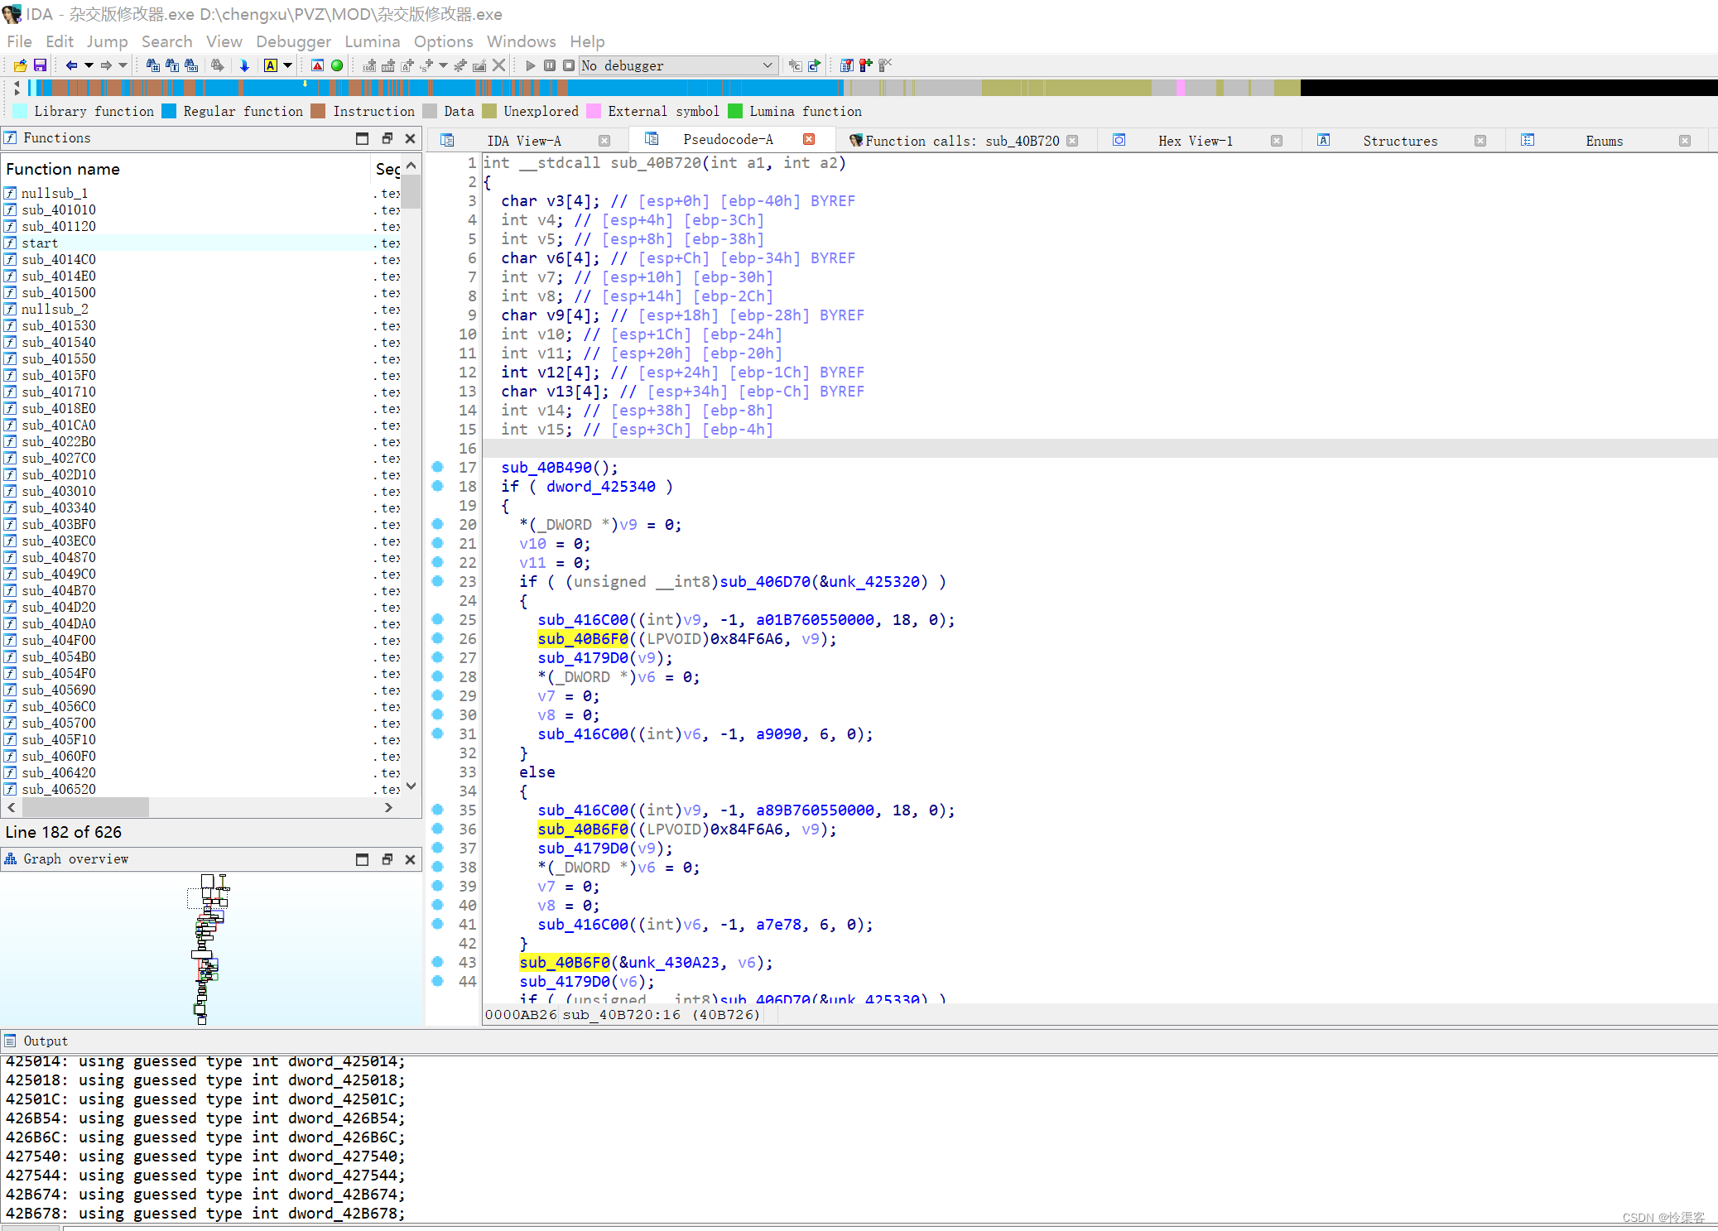Click the third binoculars search icon
The height and width of the screenshot is (1231, 1718).
pos(191,65)
